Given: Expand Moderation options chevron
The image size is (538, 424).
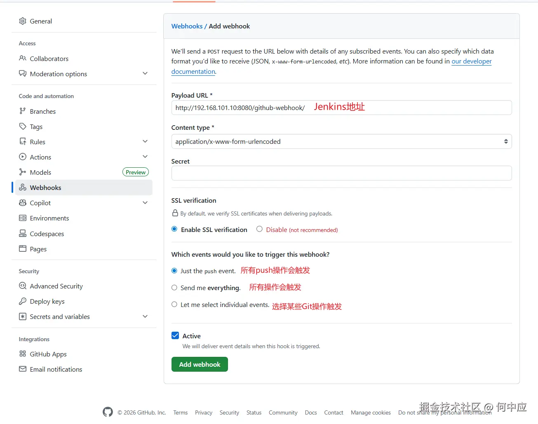Looking at the screenshot, I should [145, 73].
